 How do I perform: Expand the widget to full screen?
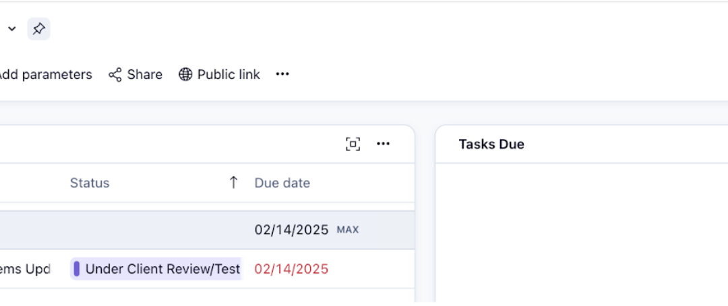coord(353,144)
